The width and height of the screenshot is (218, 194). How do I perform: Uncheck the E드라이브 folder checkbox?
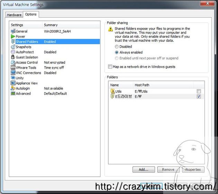(199, 96)
